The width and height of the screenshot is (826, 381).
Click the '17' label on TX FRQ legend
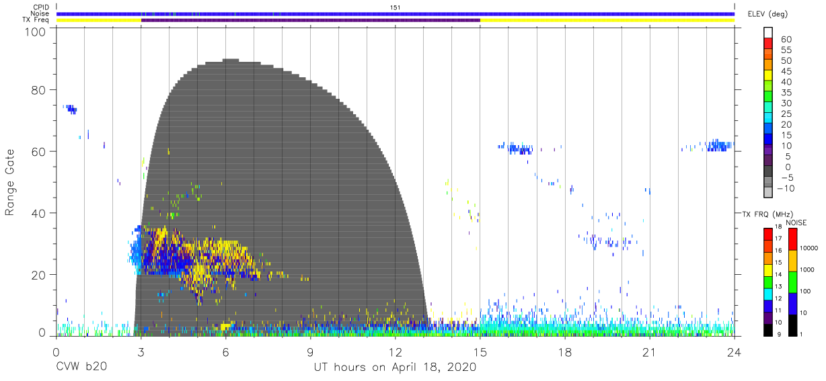tap(779, 239)
